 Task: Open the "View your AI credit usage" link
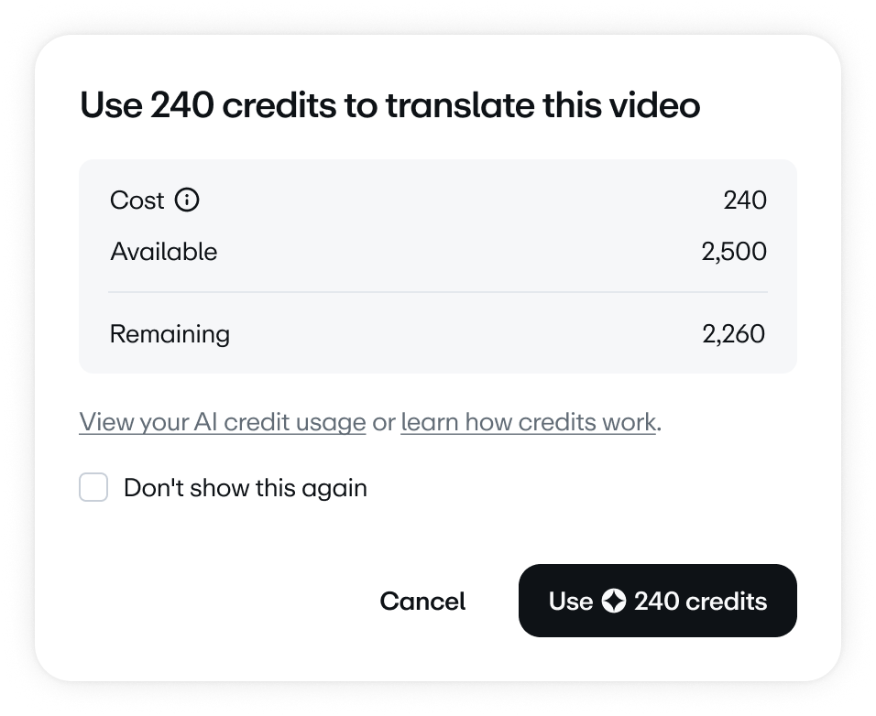(223, 422)
